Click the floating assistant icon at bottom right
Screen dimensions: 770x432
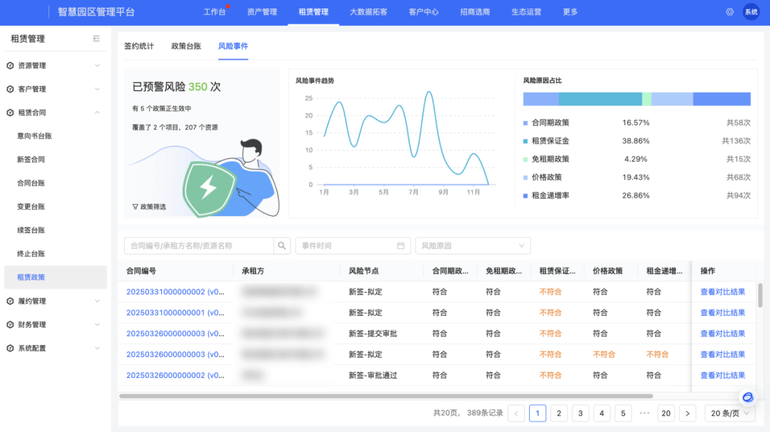747,397
